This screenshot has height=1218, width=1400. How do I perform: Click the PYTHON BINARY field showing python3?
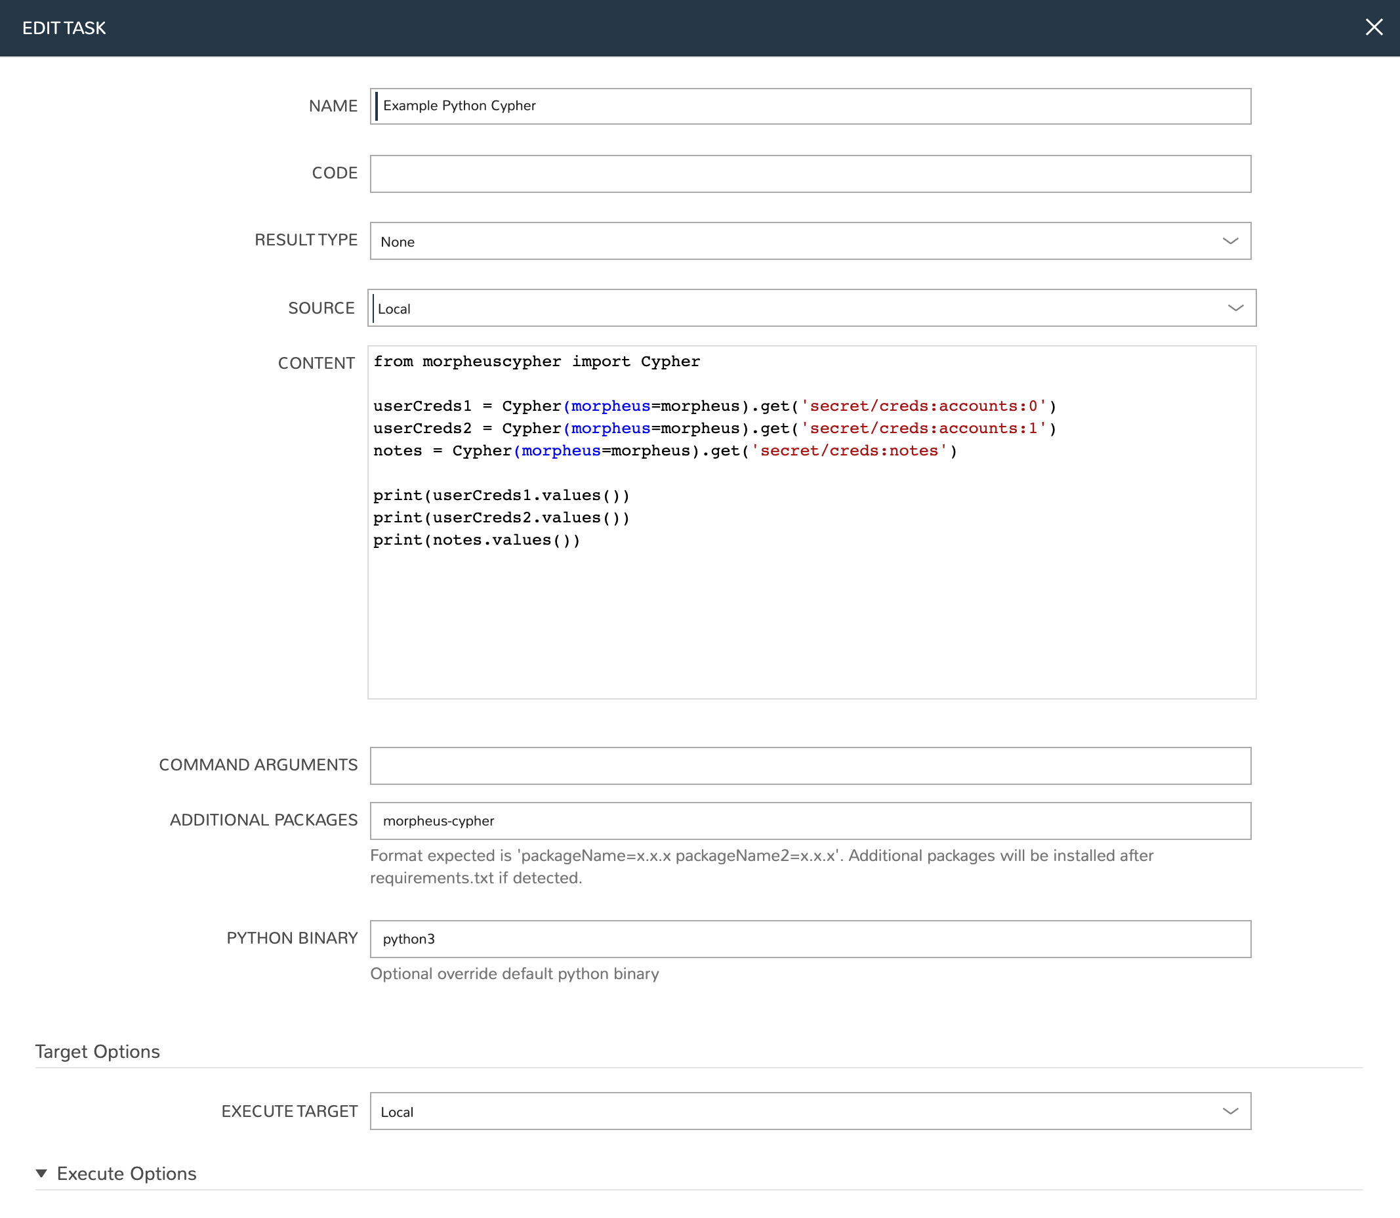(x=810, y=938)
